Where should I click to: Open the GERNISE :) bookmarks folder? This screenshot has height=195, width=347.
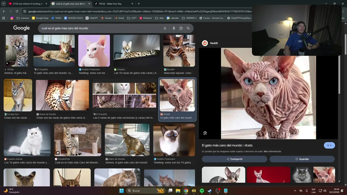(x=189, y=18)
